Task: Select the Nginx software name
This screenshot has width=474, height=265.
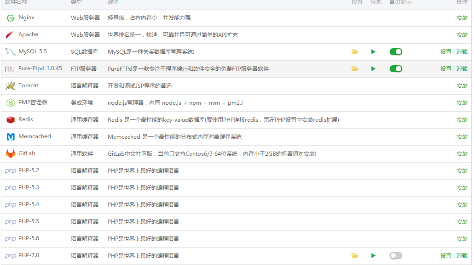Action: [x=26, y=18]
